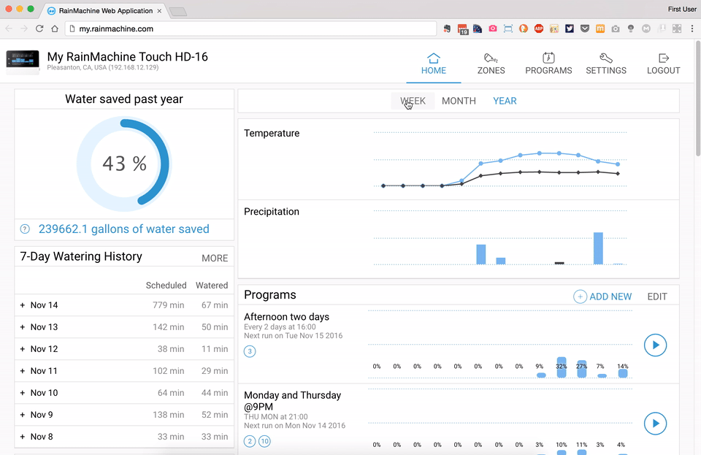
Task: Expand the Nov 13 watering history row
Action: [x=124, y=327]
